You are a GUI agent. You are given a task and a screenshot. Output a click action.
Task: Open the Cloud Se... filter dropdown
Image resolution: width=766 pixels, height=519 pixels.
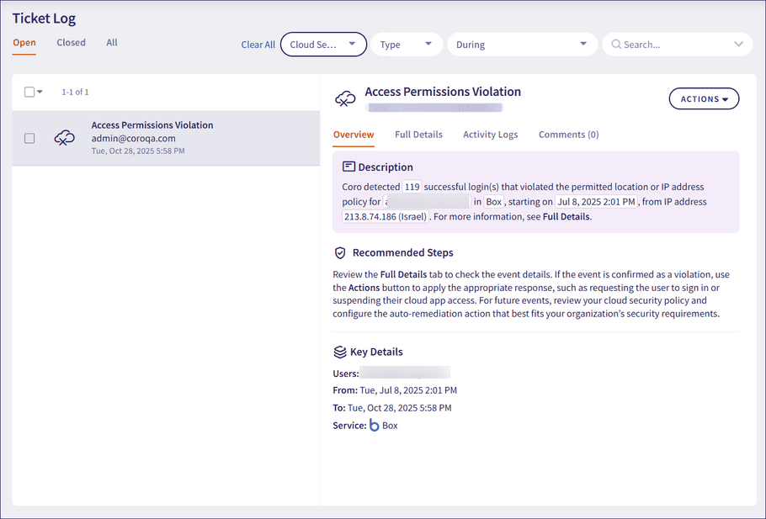tap(323, 45)
